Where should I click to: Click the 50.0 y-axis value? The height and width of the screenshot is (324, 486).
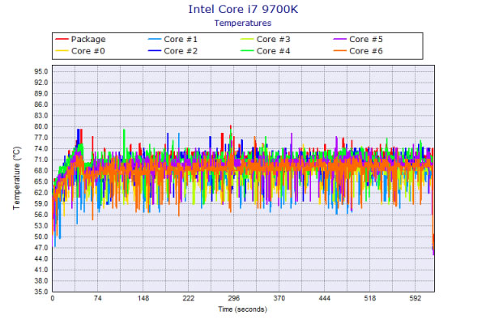[41, 237]
